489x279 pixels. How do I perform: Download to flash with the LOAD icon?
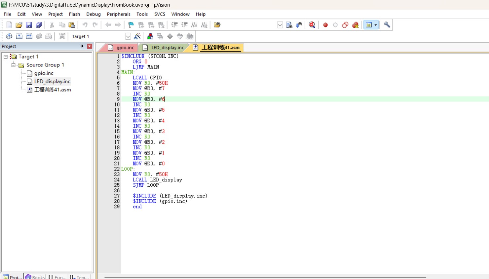[62, 36]
